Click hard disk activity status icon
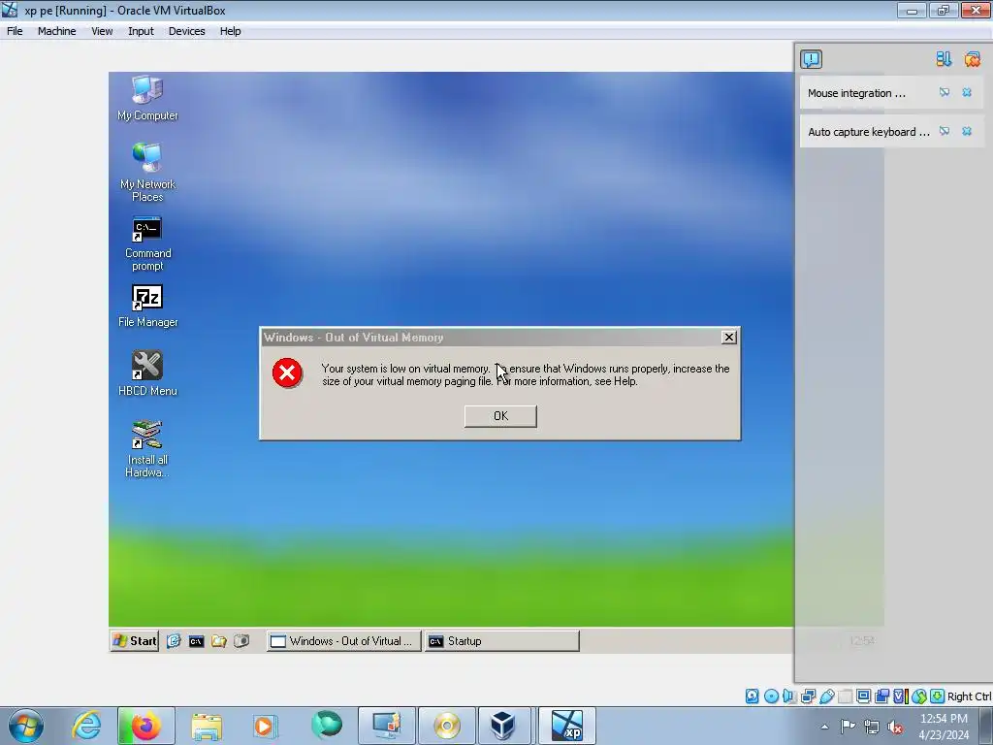This screenshot has height=745, width=993. point(752,696)
